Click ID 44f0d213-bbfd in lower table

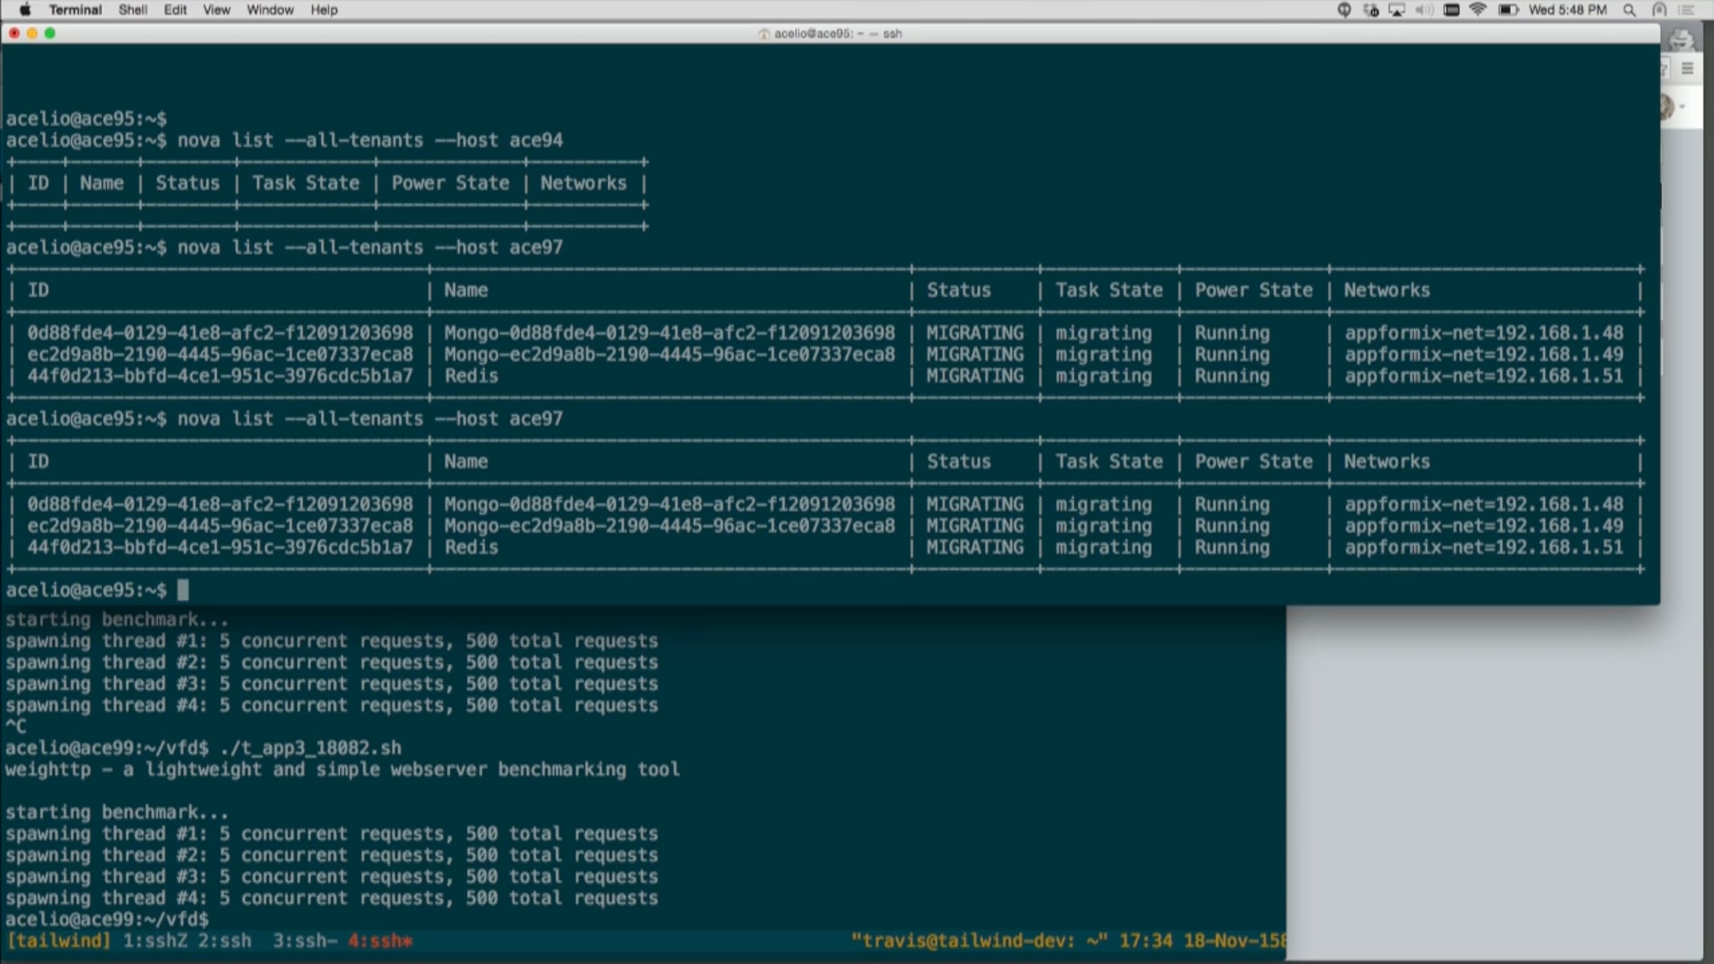[220, 547]
